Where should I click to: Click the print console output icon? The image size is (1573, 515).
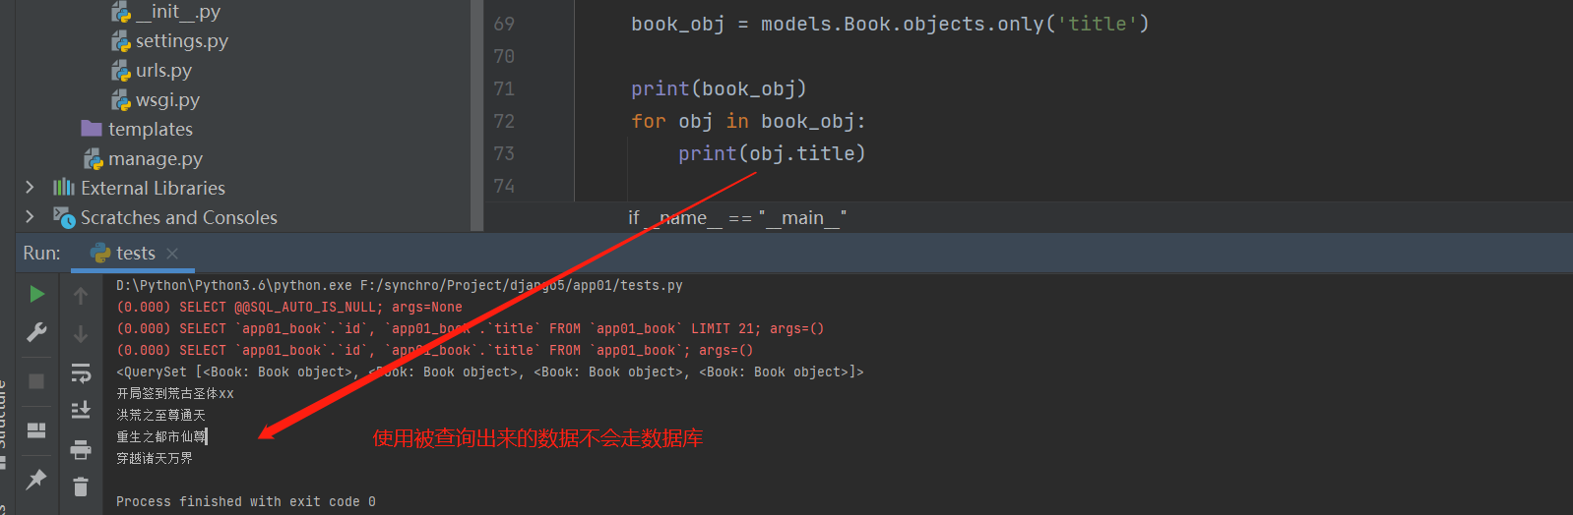[81, 450]
